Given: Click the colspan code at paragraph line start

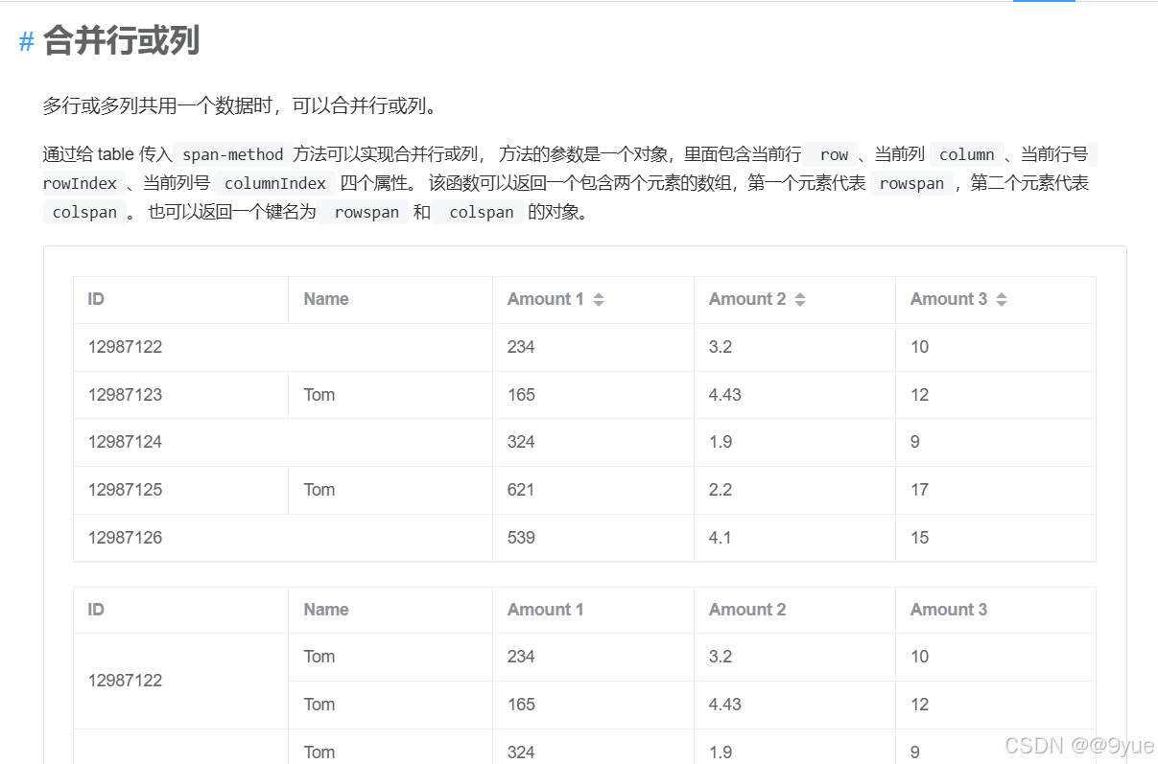Looking at the screenshot, I should pos(84,212).
